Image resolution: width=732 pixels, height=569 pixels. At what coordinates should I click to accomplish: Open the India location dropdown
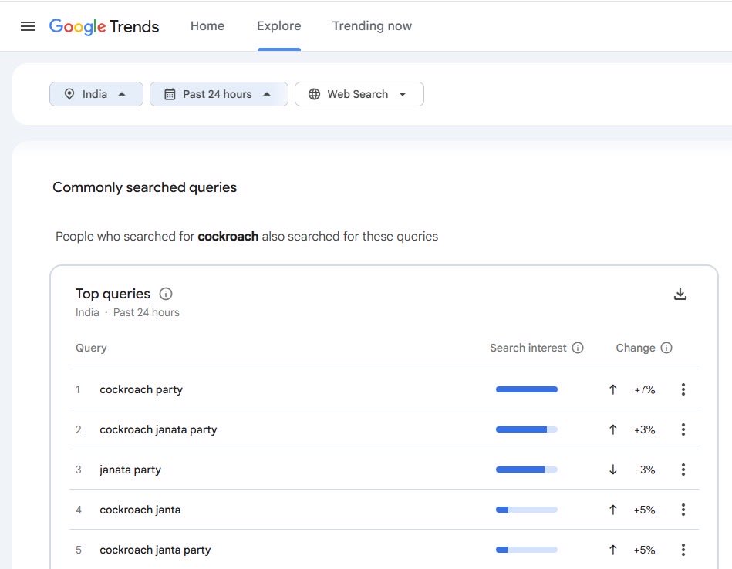click(x=96, y=94)
